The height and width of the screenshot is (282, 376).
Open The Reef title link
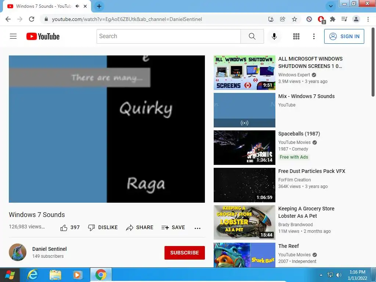(x=289, y=246)
